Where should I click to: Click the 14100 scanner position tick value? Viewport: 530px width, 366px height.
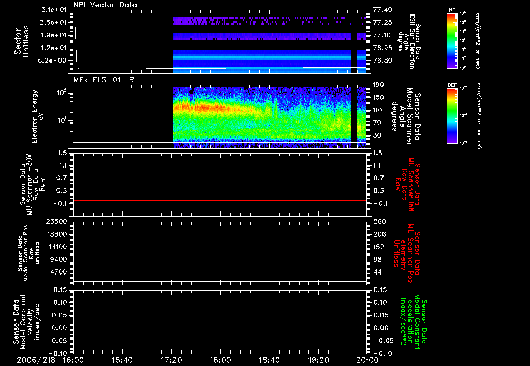pyautogui.click(x=57, y=247)
